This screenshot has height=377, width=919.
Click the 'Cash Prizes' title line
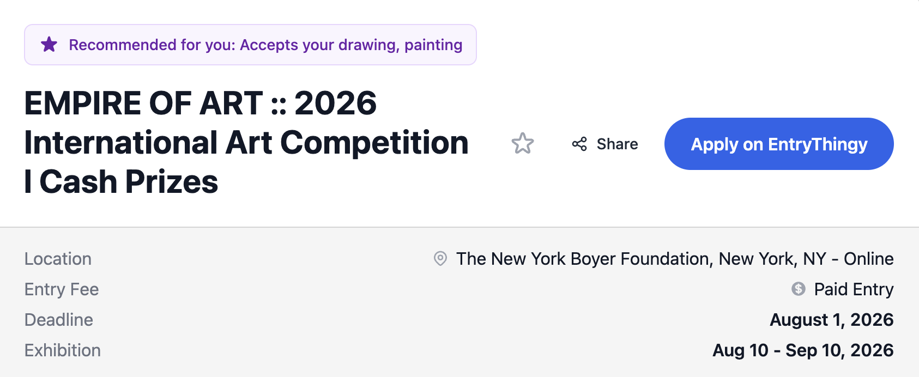click(129, 182)
